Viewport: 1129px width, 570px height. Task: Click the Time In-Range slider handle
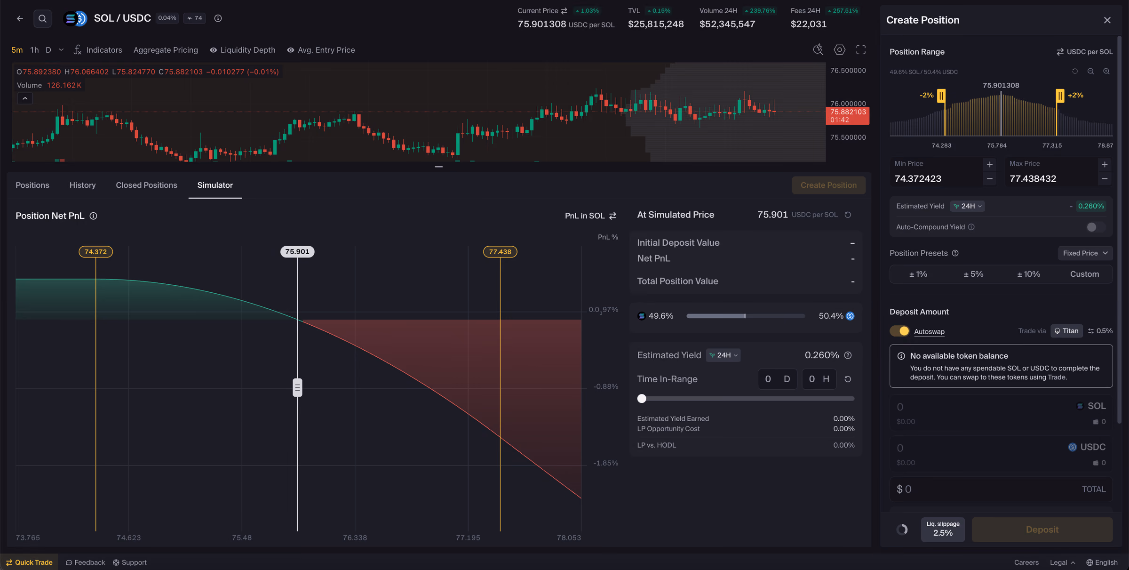click(642, 399)
